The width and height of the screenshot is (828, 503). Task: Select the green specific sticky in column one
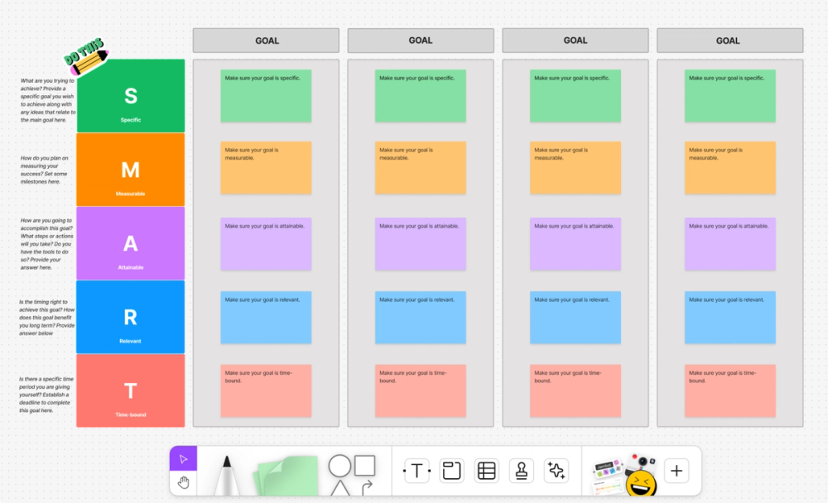coord(265,94)
